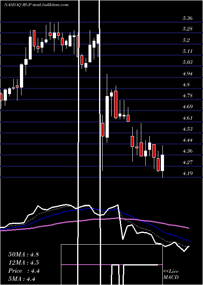The width and height of the screenshot is (203, 285).
Task: Select the tall white candle after the gap down
Action: (107, 117)
